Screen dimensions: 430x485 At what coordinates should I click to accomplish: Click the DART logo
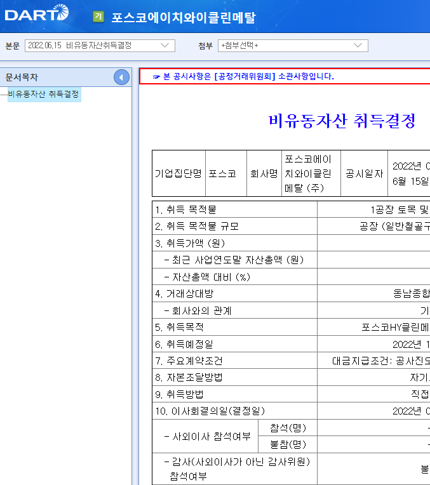click(x=37, y=13)
